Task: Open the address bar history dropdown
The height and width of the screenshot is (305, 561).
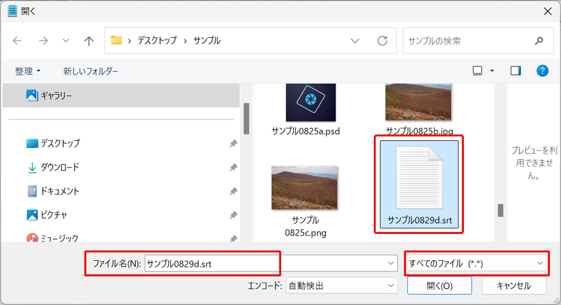Action: [355, 41]
